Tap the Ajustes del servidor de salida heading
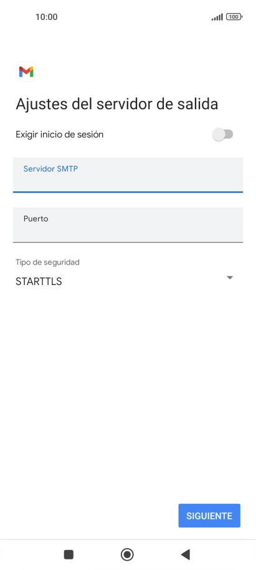This screenshot has width=256, height=570. pyautogui.click(x=117, y=104)
